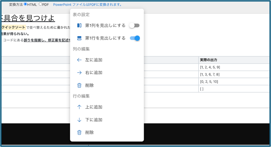
Task: Click the first-column header icon
Action: click(79, 26)
